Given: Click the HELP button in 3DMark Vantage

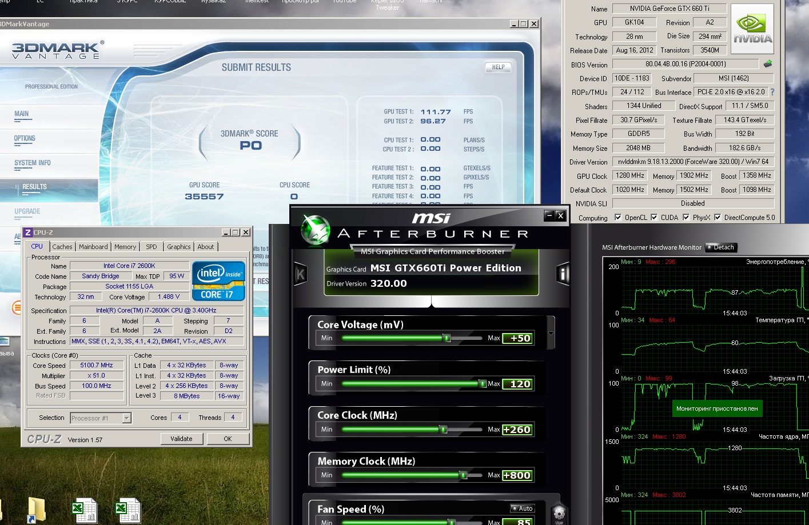Looking at the screenshot, I should click(498, 67).
